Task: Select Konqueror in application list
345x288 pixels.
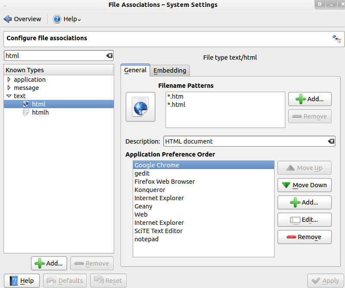Action: 204,190
